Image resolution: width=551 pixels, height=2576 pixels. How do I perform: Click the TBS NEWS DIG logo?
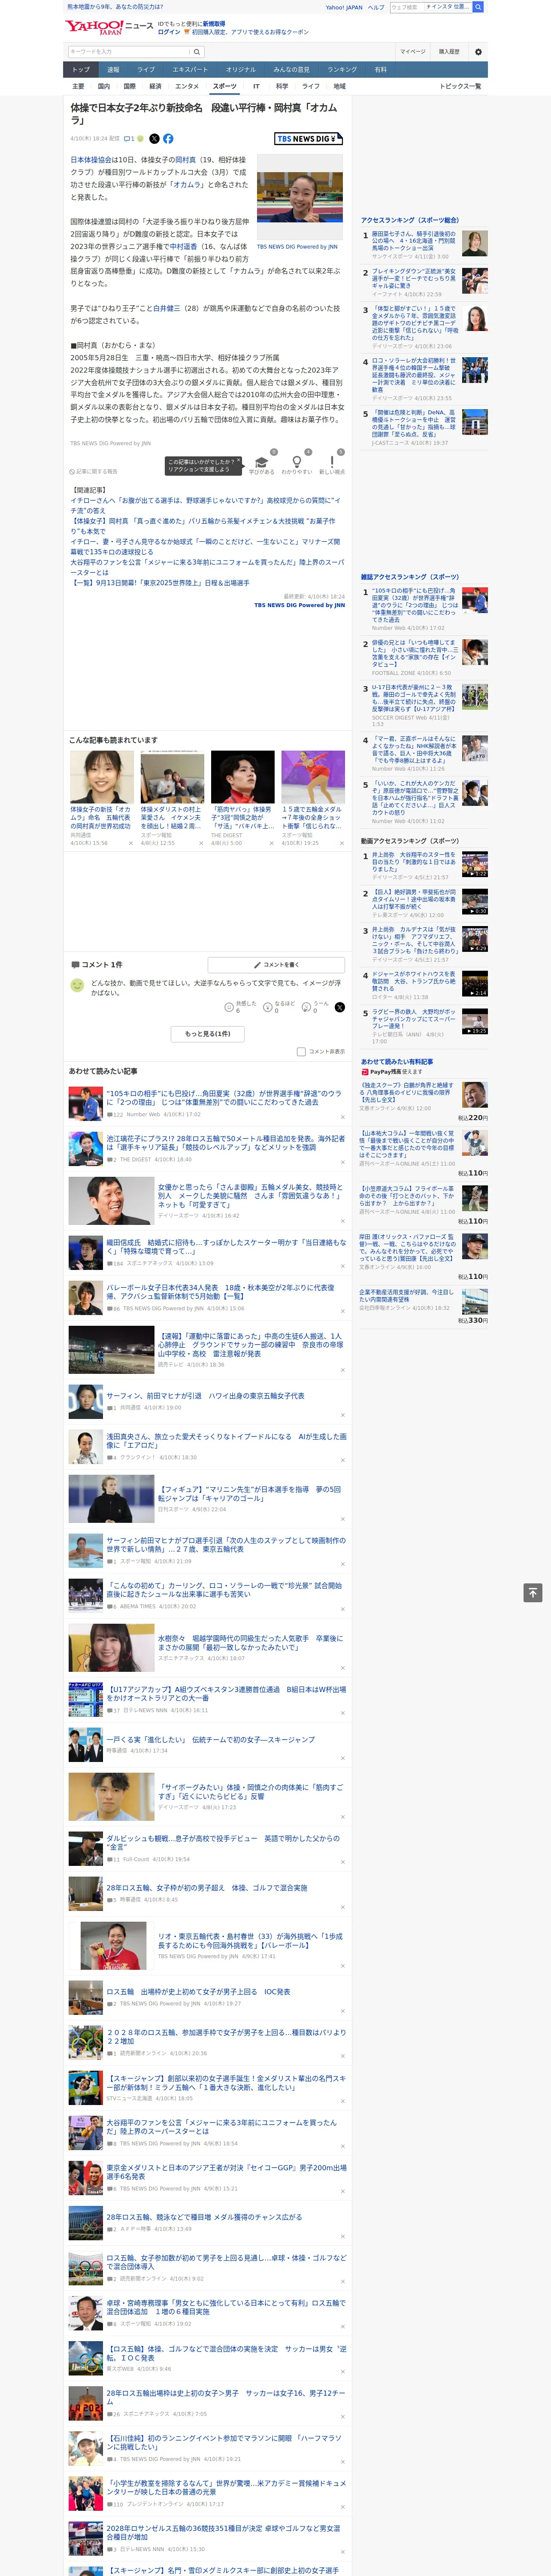coord(309,139)
